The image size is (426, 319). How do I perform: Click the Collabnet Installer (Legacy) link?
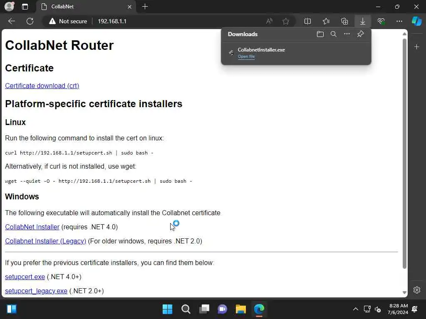(x=45, y=241)
